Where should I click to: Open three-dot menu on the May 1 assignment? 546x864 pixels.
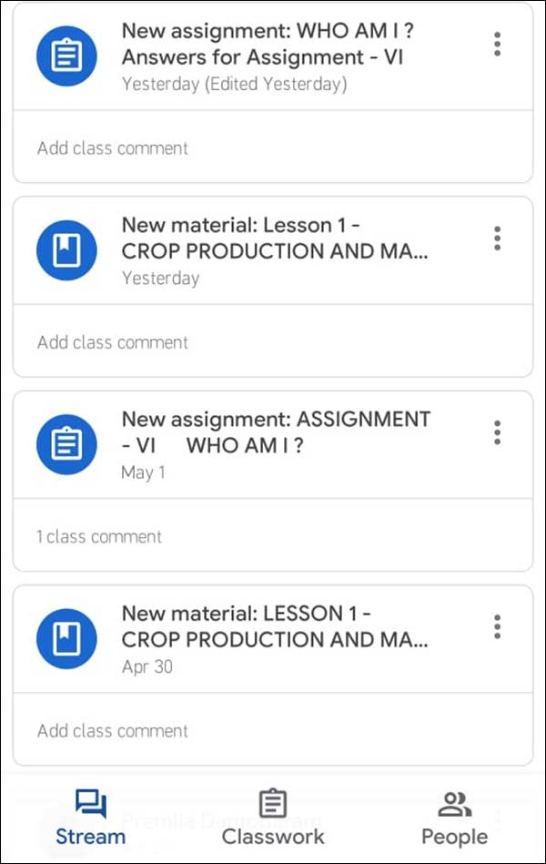497,432
